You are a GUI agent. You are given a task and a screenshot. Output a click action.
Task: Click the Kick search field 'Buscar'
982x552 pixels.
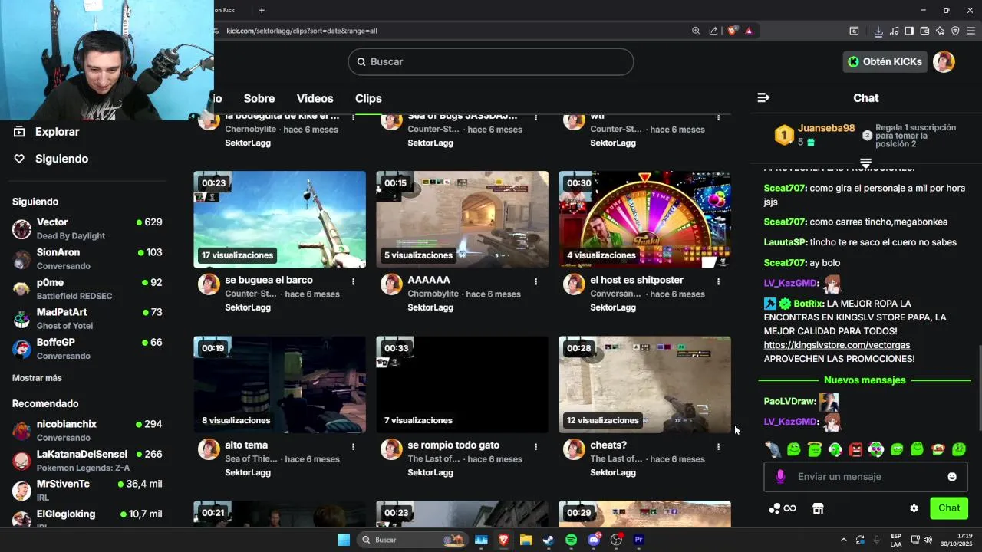click(x=491, y=61)
